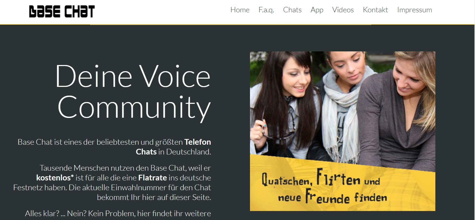Click the Base Chat ist eines paragraph
475x220 pixels.
click(114, 147)
